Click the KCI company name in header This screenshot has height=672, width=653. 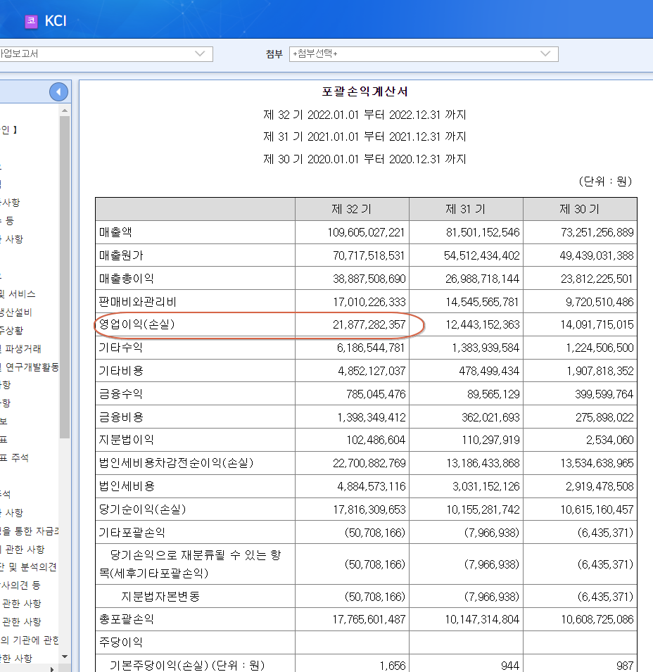click(56, 21)
